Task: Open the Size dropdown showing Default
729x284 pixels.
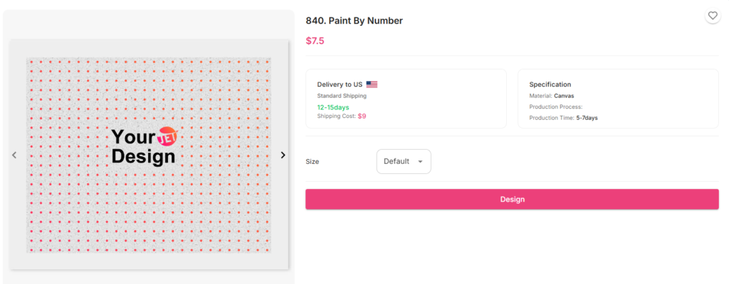Action: [403, 161]
